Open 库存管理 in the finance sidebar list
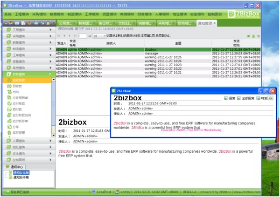The height and width of the screenshot is (197, 280). click(27, 133)
